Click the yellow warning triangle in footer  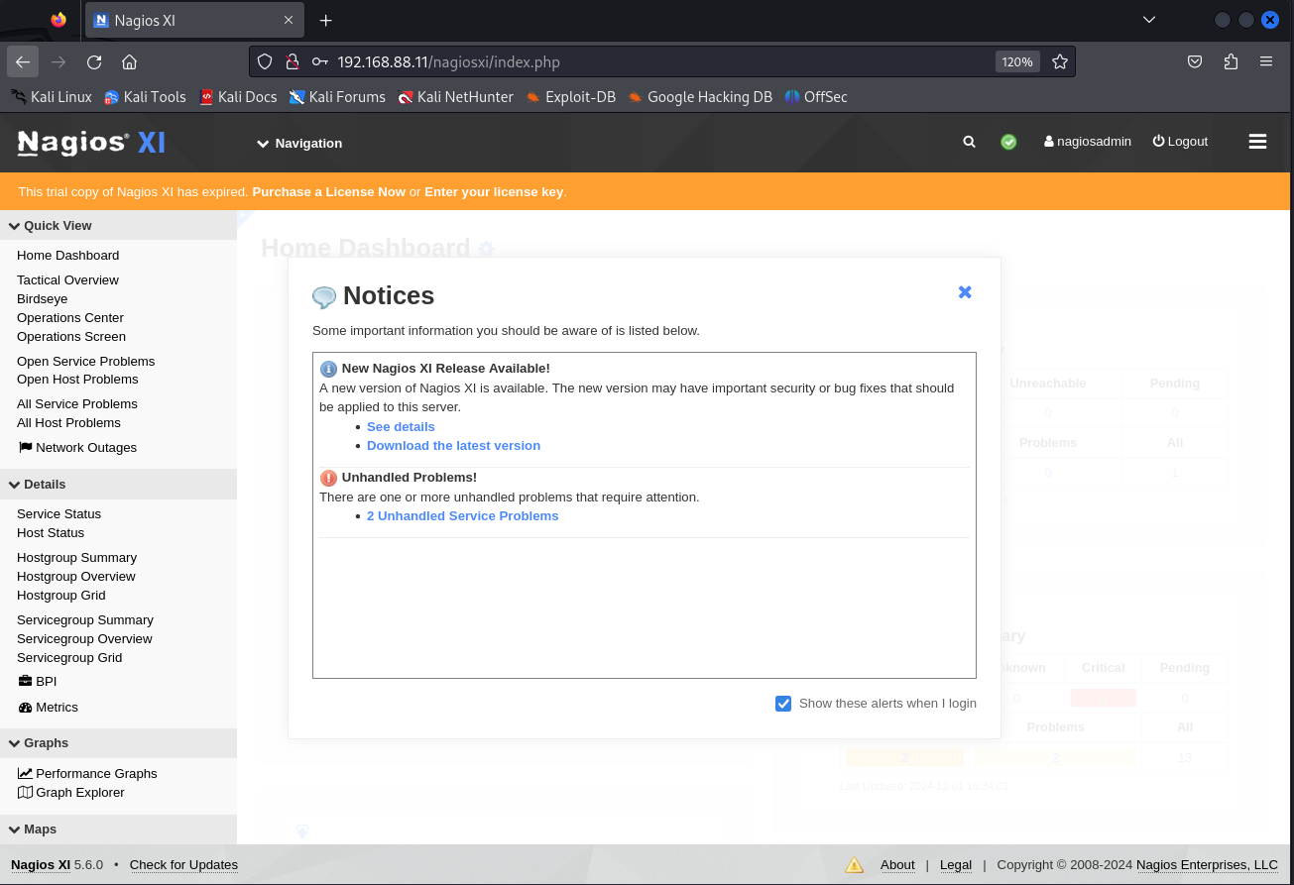854,864
